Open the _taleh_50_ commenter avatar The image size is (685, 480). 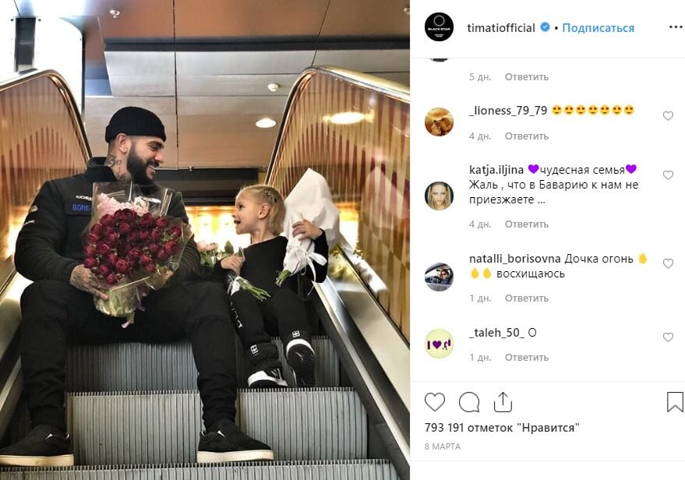(x=439, y=344)
